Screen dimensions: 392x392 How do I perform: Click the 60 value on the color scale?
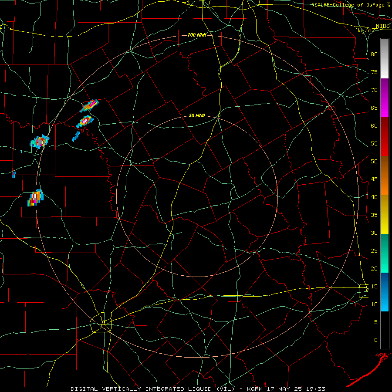pyautogui.click(x=374, y=126)
